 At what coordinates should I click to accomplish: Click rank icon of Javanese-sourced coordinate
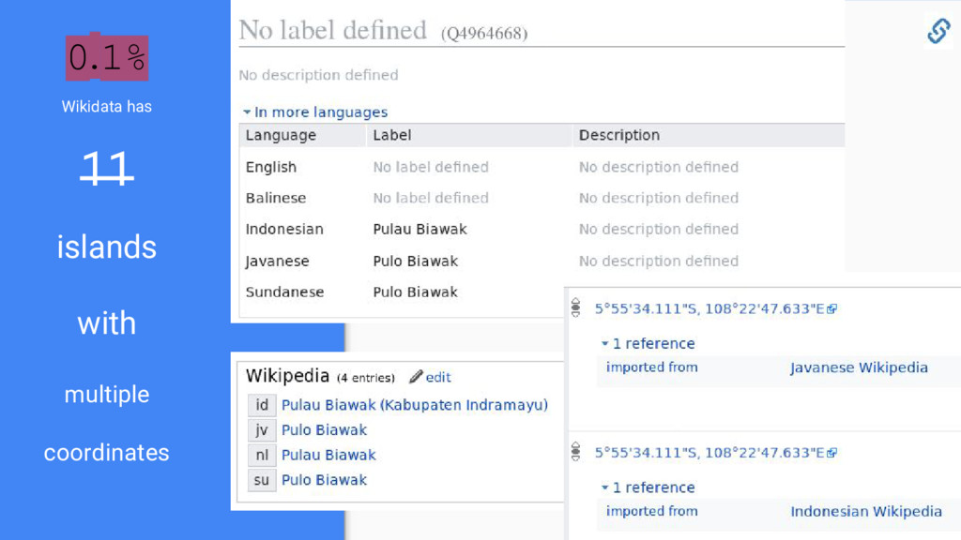(575, 307)
